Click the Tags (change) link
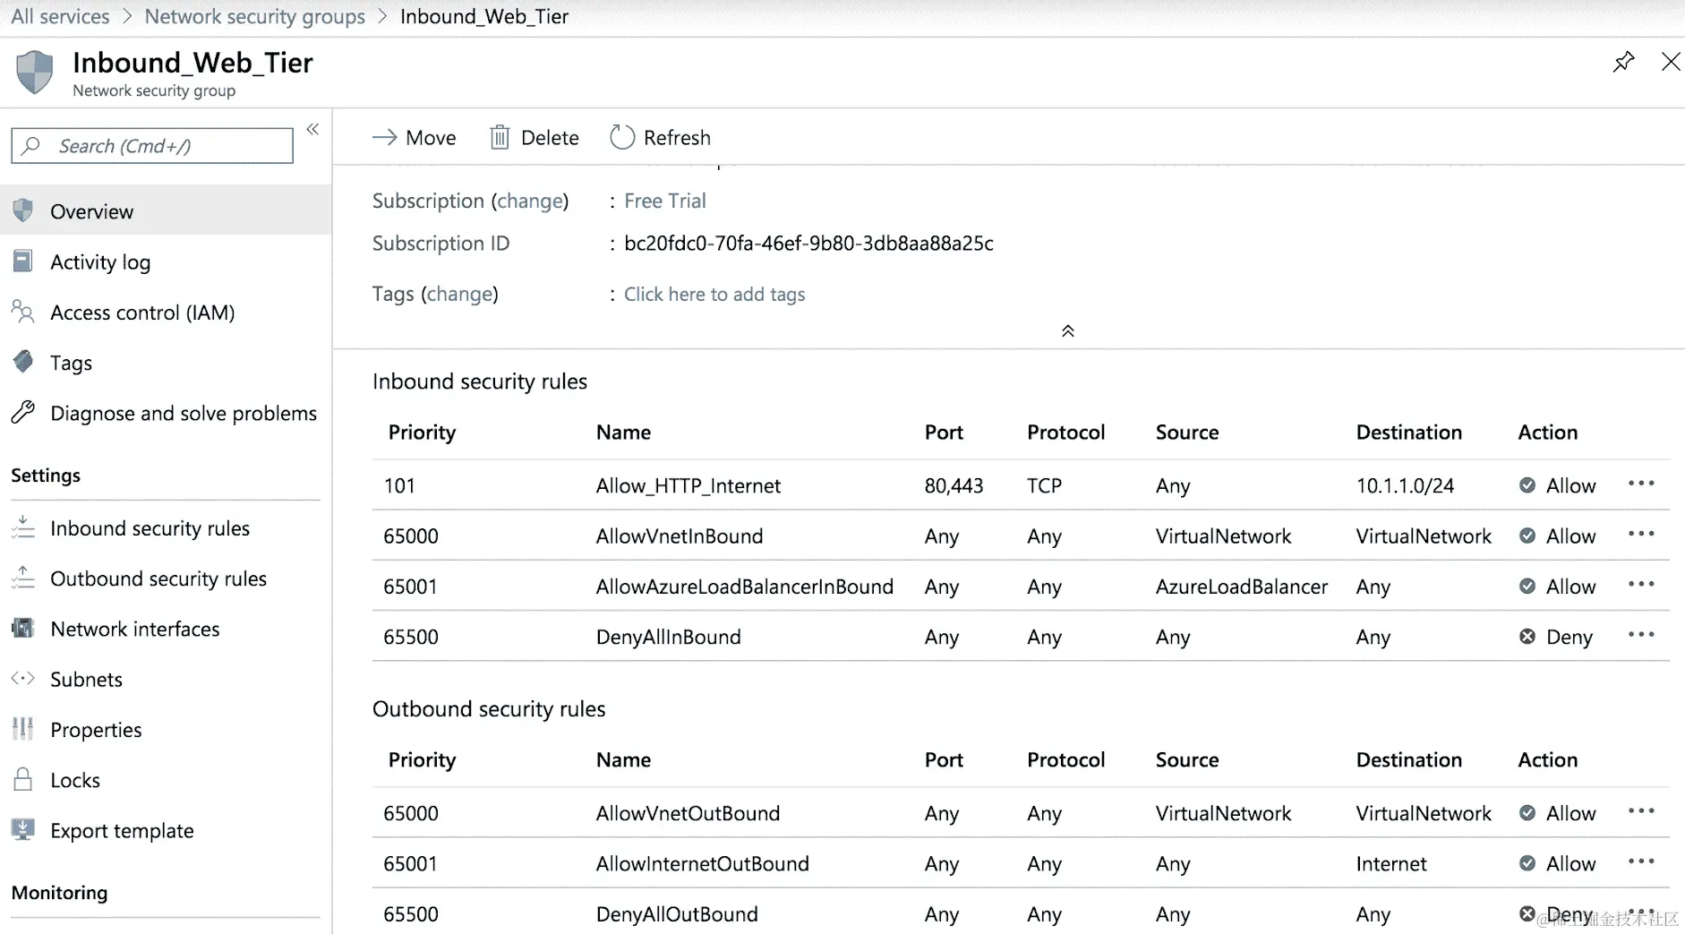Viewport: 1685px width, 934px height. pyautogui.click(x=459, y=294)
